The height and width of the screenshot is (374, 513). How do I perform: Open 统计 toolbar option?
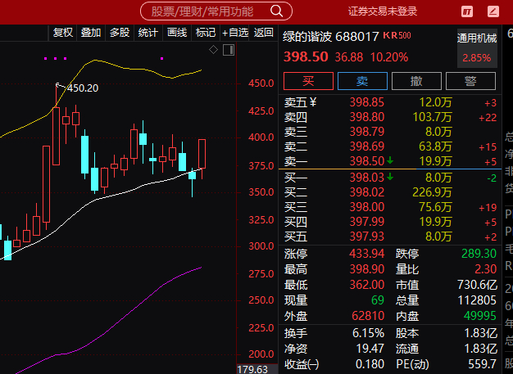coord(148,33)
